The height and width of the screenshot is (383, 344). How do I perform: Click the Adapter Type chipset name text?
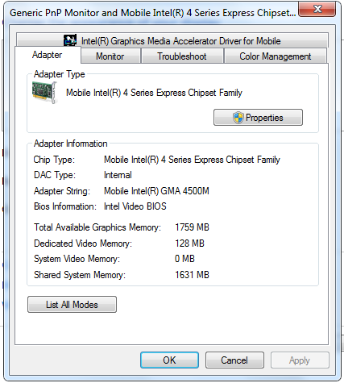point(154,93)
